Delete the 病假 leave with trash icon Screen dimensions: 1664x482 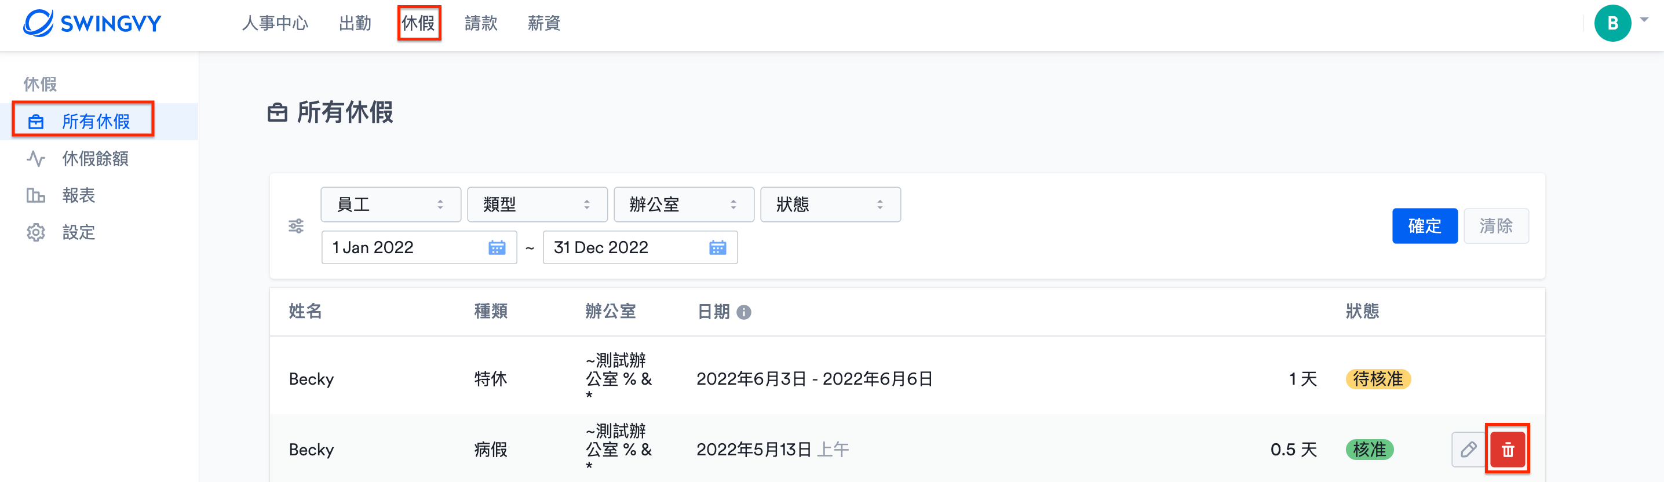pos(1508,450)
